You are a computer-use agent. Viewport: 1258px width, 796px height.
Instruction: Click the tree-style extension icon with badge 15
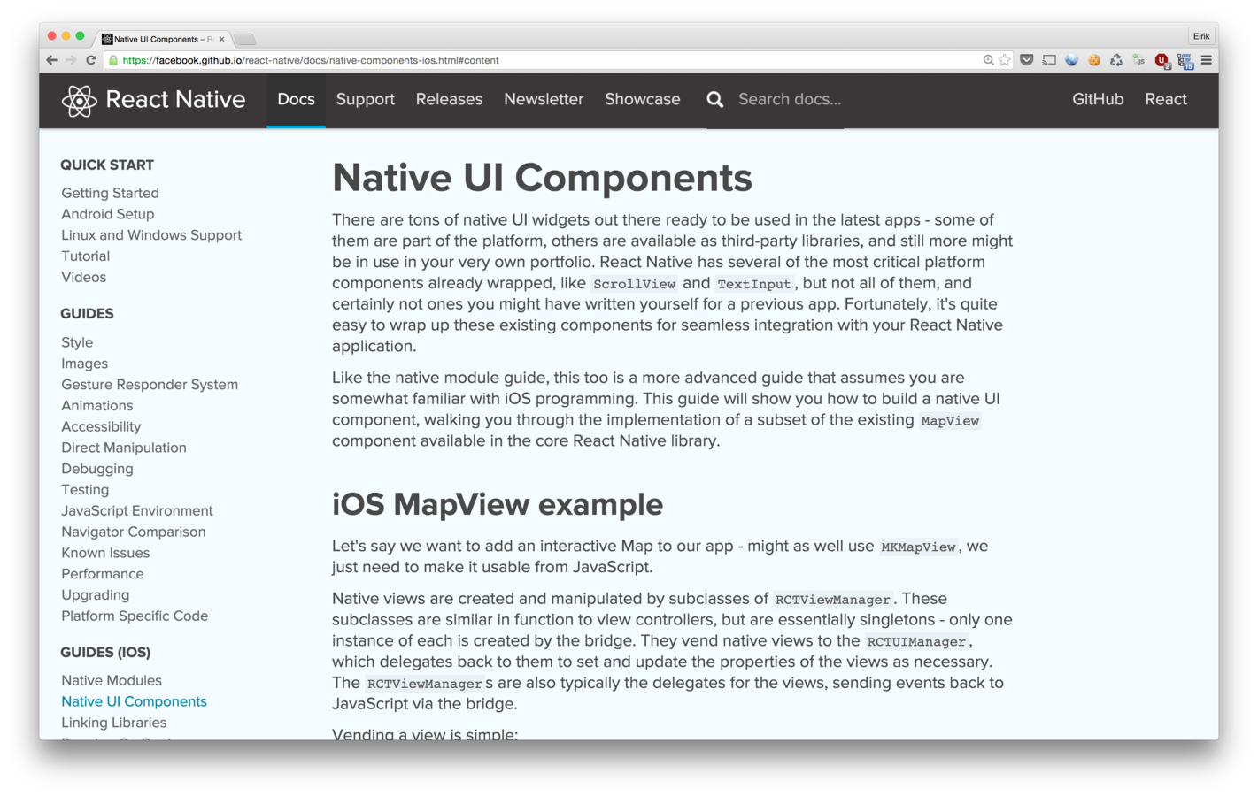tap(1185, 61)
